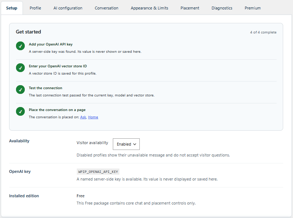Click 'Add your OpenAI API key' step title
Screen dimensions: 293x218
pyautogui.click(x=51, y=44)
